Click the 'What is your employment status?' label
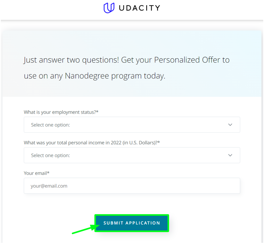 pos(61,112)
